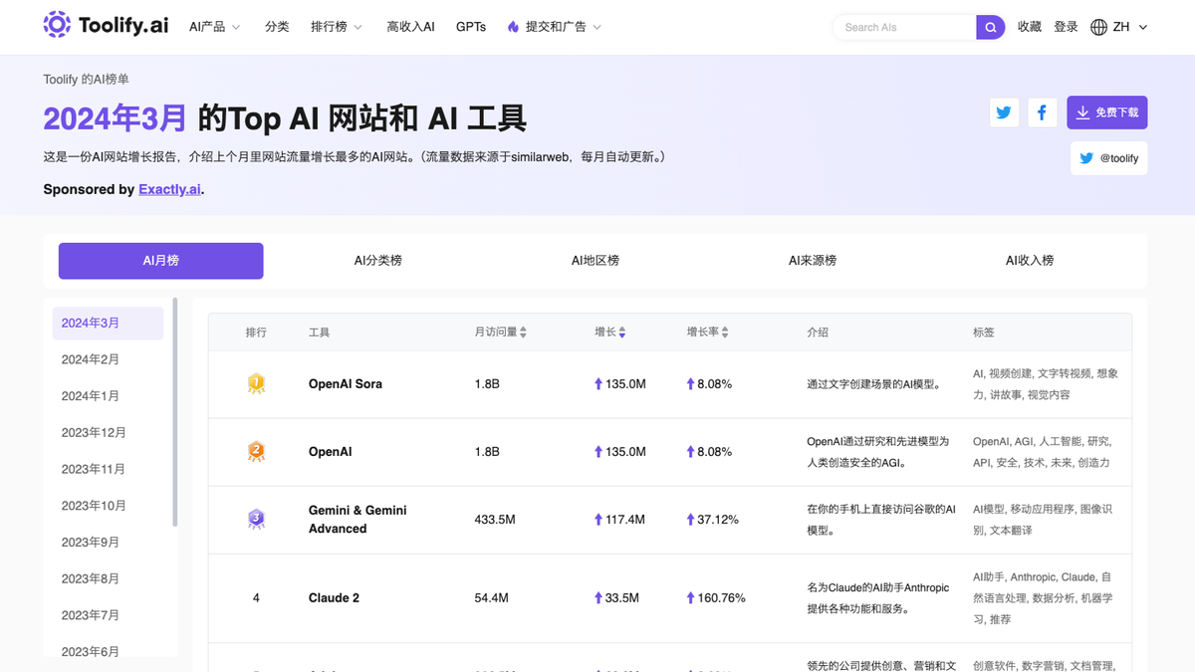Share via the Facebook icon button

1042,112
